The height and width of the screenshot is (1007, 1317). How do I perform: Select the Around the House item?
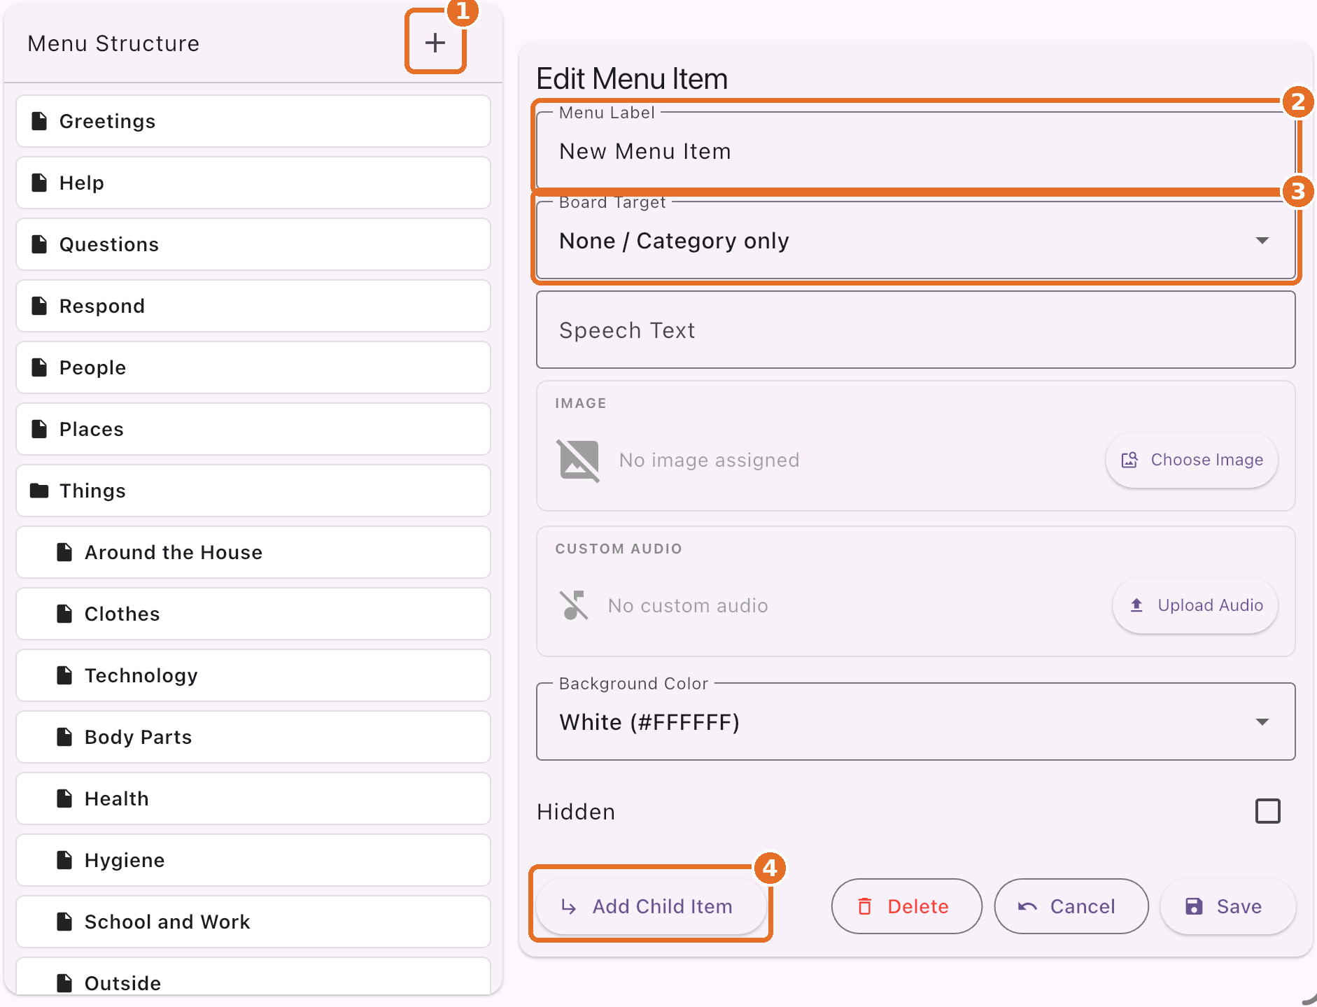(x=253, y=552)
